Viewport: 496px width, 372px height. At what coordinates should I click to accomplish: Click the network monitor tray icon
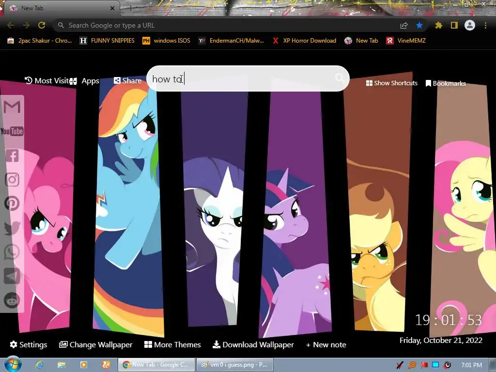pyautogui.click(x=435, y=365)
